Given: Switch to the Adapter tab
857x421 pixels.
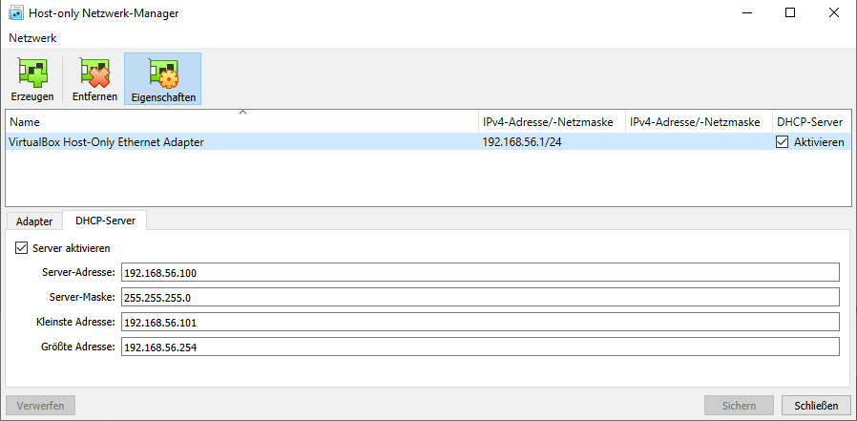Looking at the screenshot, I should click(x=34, y=221).
